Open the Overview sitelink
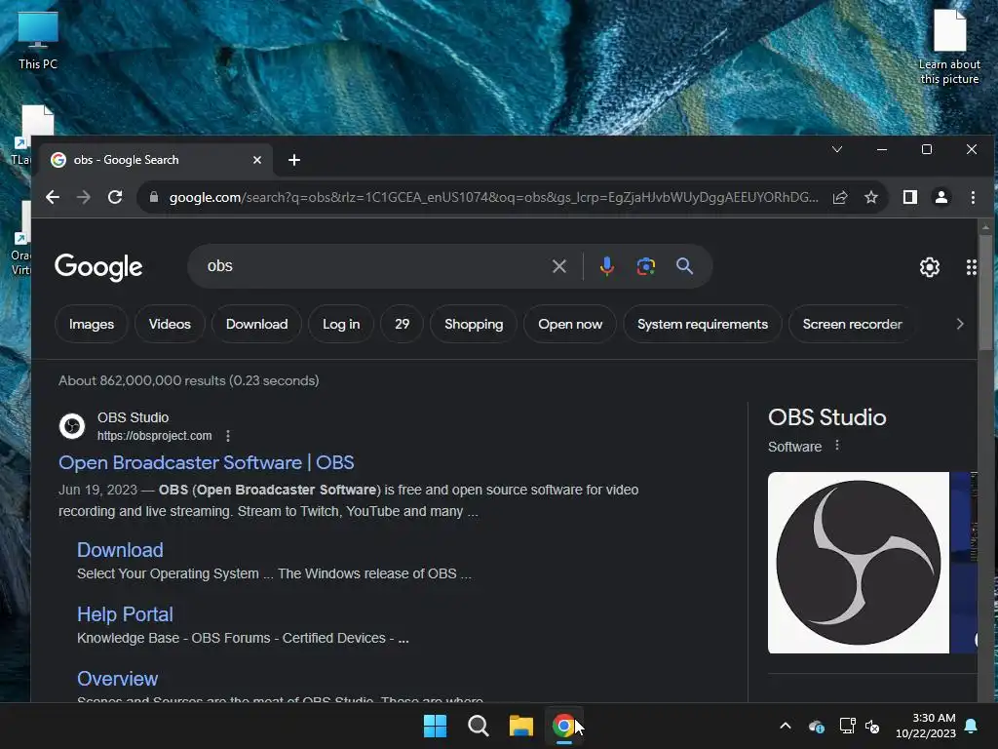Viewport: 998px width, 749px height. (117, 679)
